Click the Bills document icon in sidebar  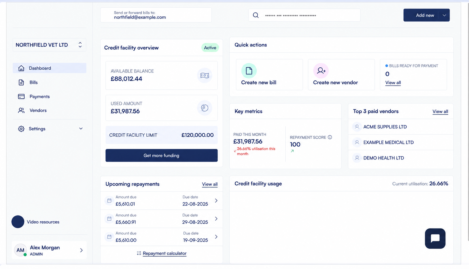(x=21, y=82)
